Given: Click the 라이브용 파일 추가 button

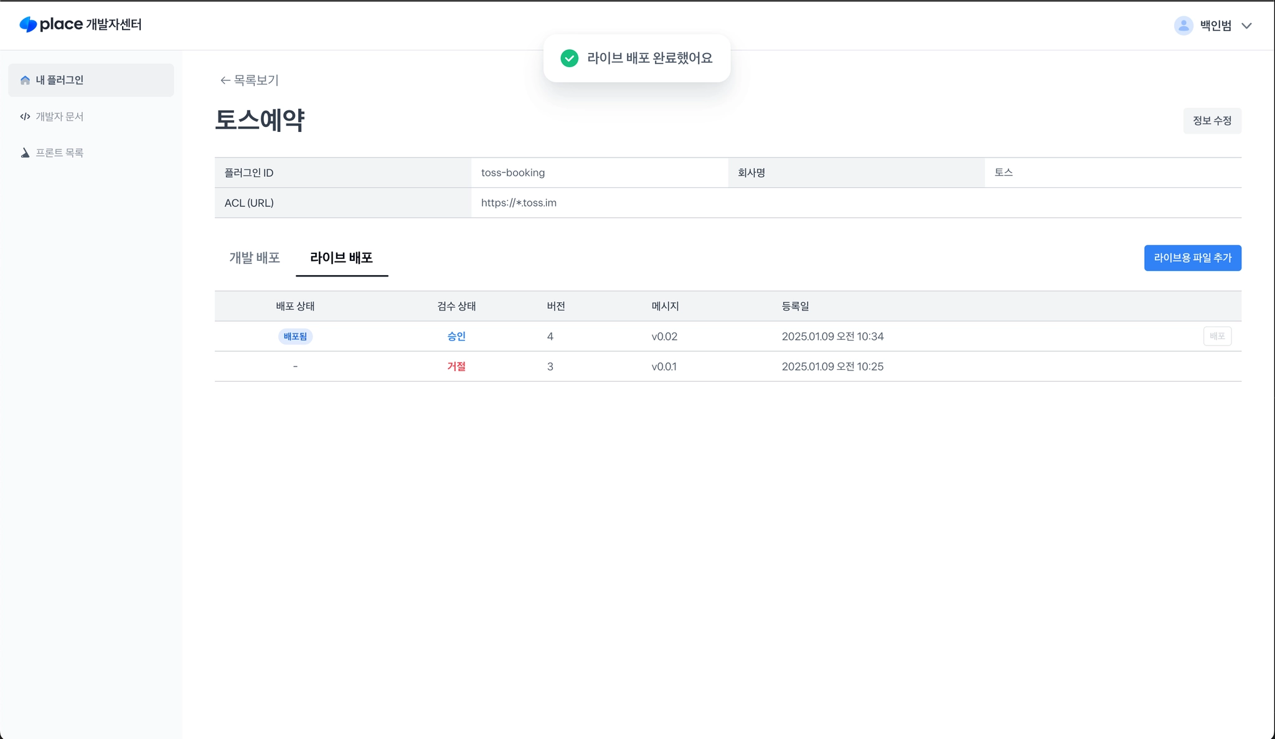Looking at the screenshot, I should click(x=1192, y=258).
